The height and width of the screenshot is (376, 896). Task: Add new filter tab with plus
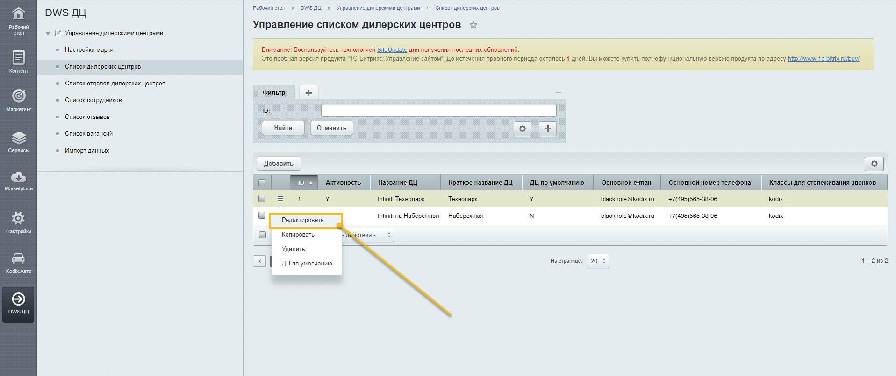pyautogui.click(x=308, y=93)
